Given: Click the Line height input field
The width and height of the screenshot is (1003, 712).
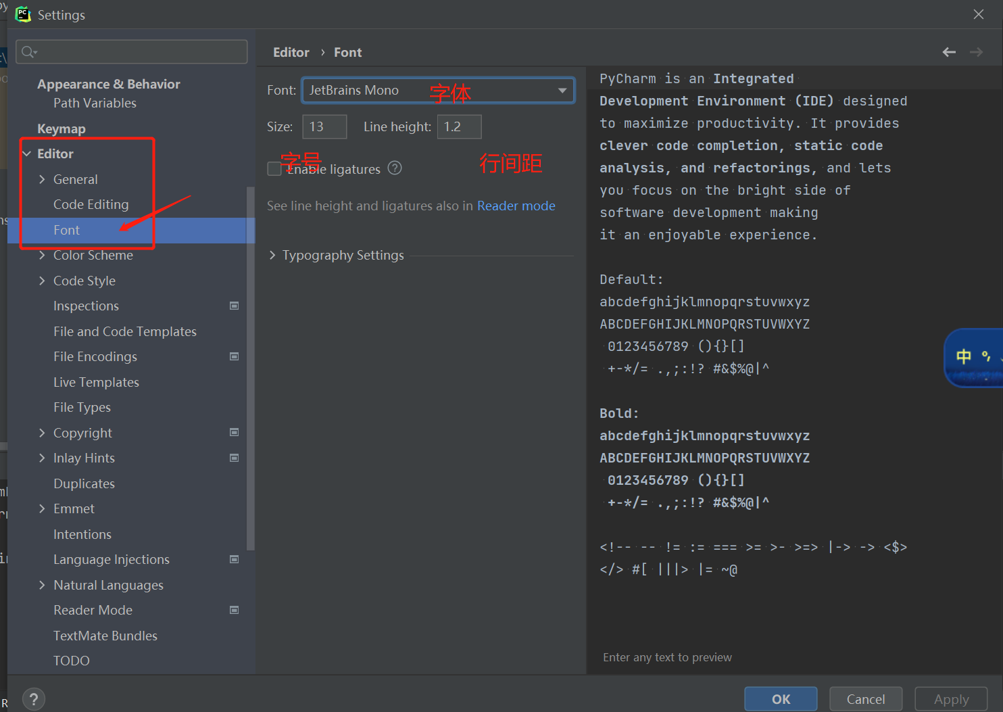Looking at the screenshot, I should point(460,126).
